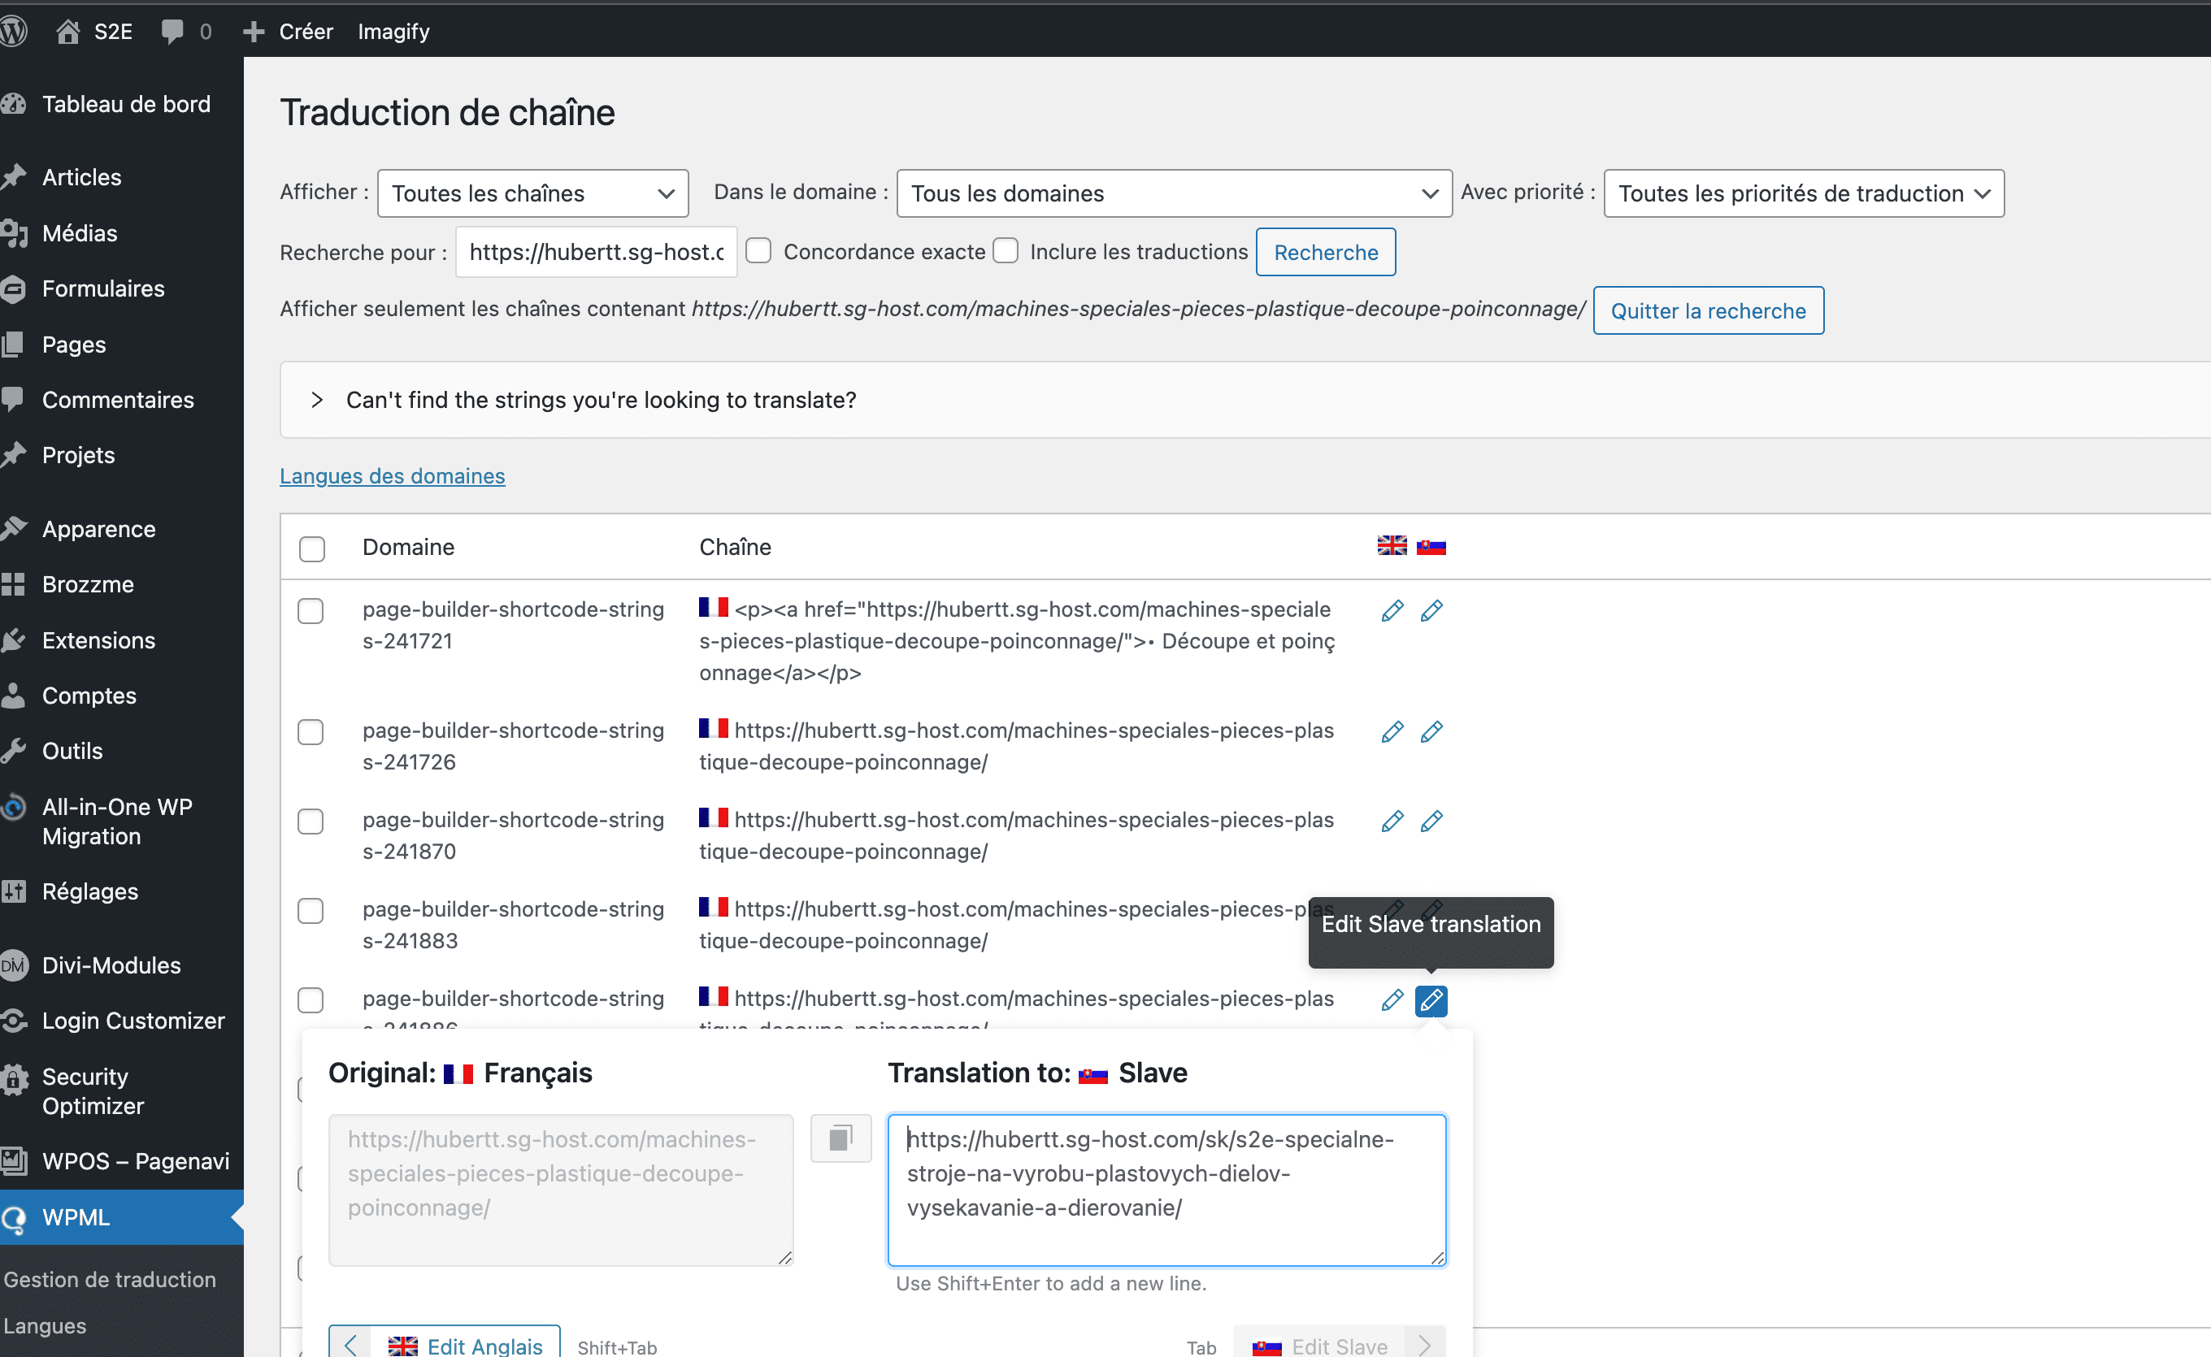The height and width of the screenshot is (1357, 2211).
Task: Check the row for strings-241726
Action: tap(311, 732)
